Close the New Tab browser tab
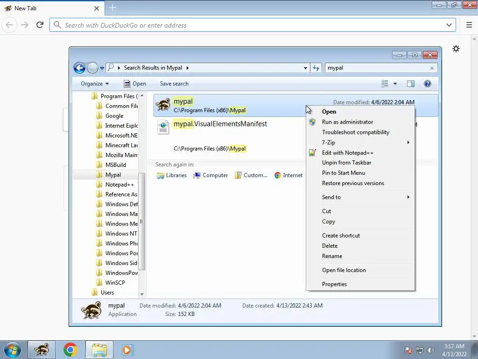478x359 pixels. 96,8
